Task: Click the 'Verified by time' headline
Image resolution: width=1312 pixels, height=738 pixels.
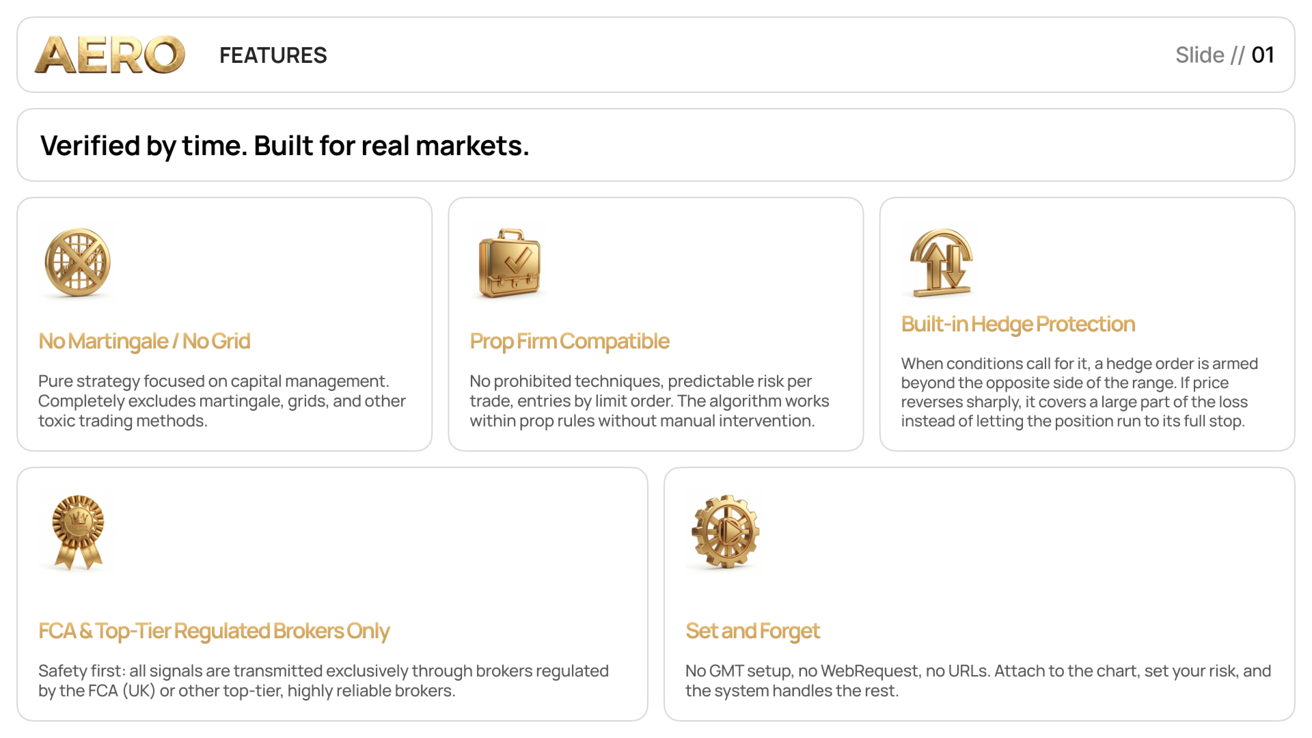Action: [285, 146]
